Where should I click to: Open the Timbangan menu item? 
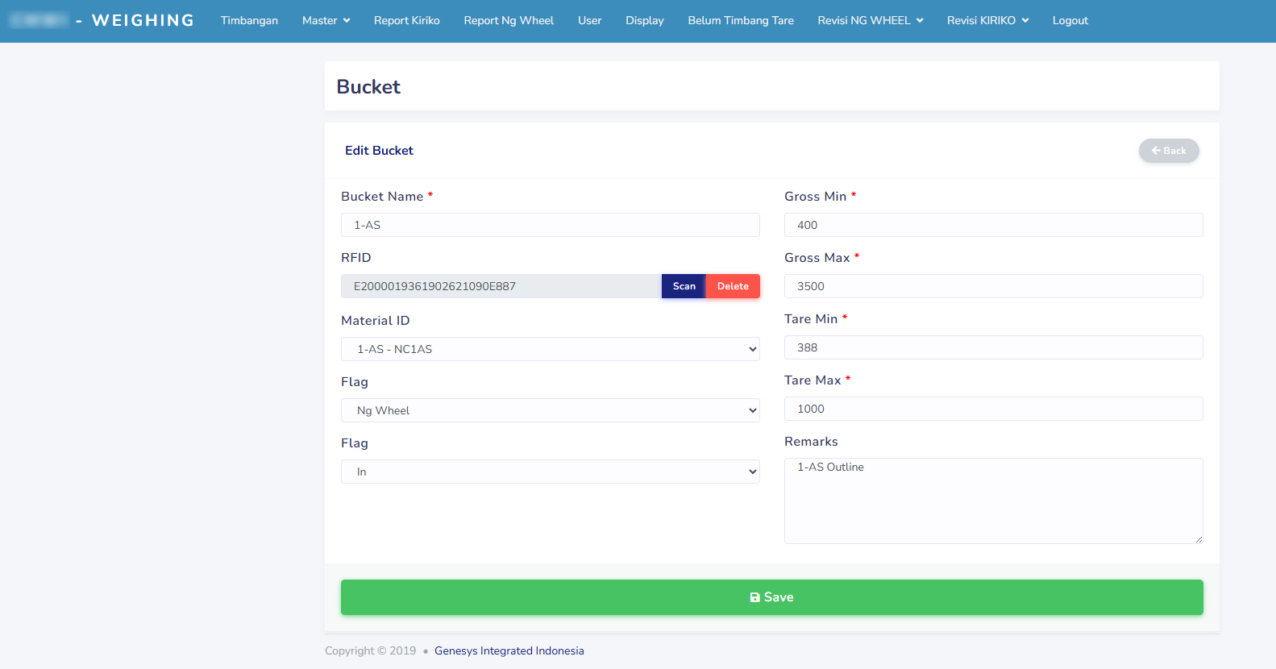[249, 20]
